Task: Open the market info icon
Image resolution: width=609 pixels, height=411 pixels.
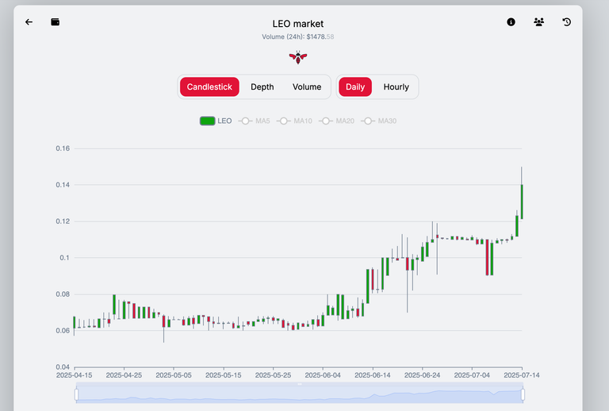Action: [511, 22]
